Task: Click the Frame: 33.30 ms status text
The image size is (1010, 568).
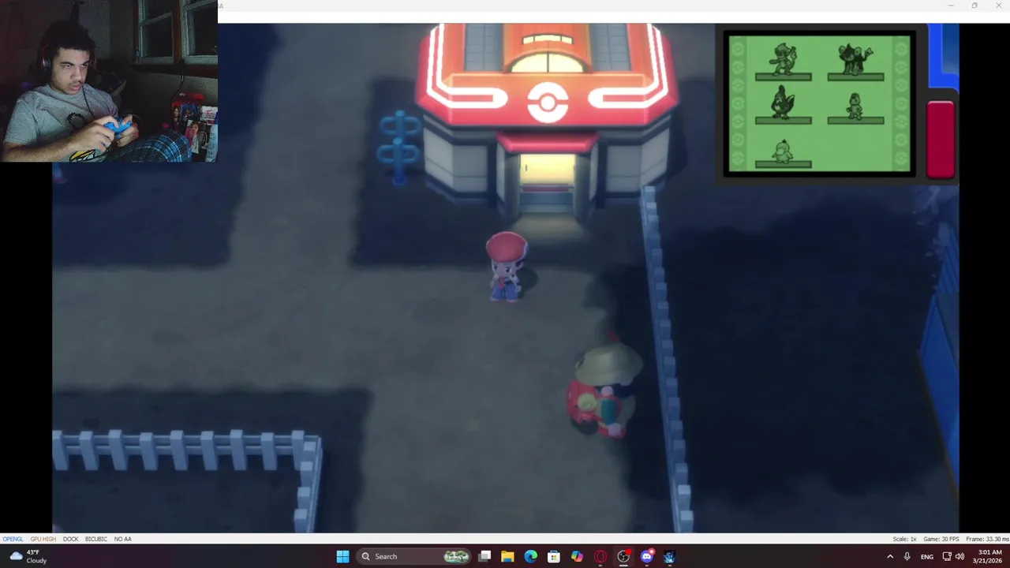Action: 987,539
